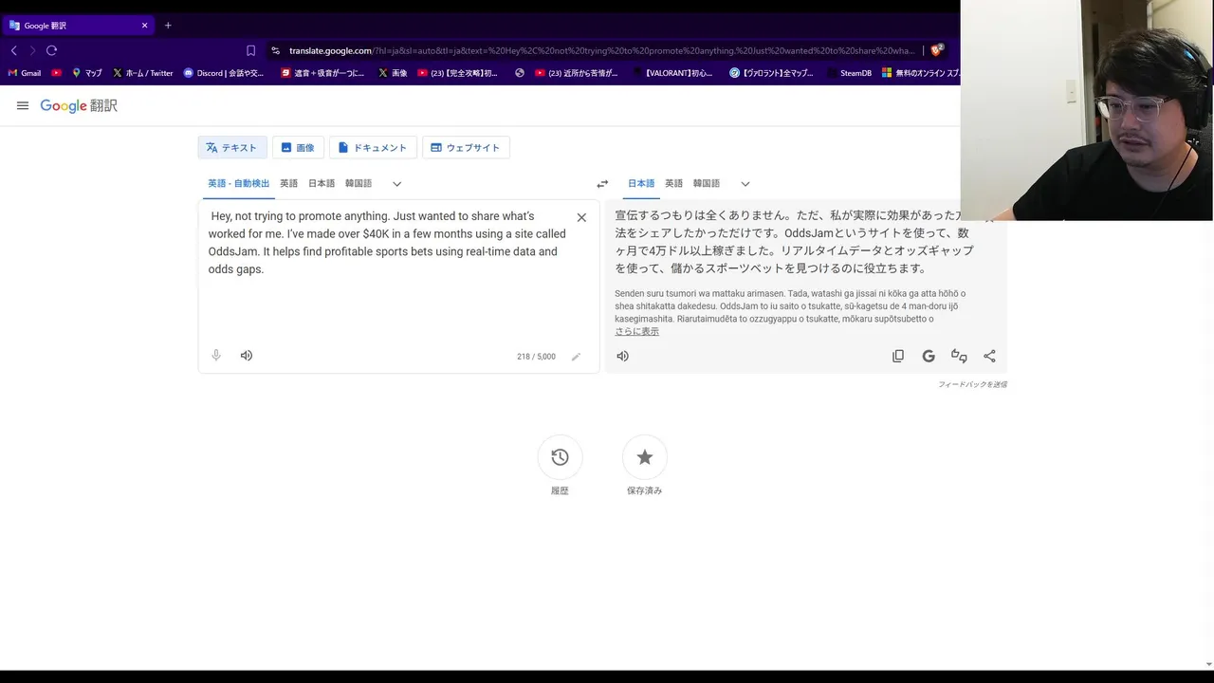Choose 日本語 as source language
Viewport: 1214px width, 683px height.
(x=322, y=184)
